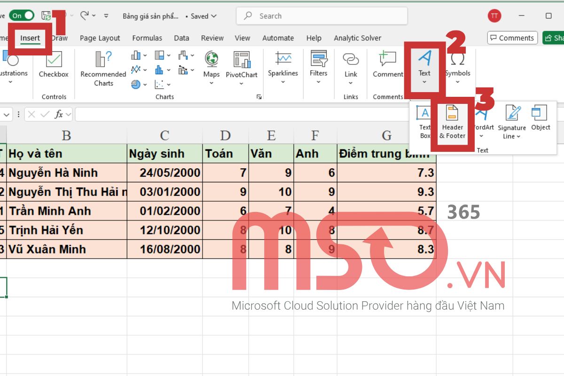Open the Signature Line option
Viewport: 564px width, 376px height.
[512, 123]
